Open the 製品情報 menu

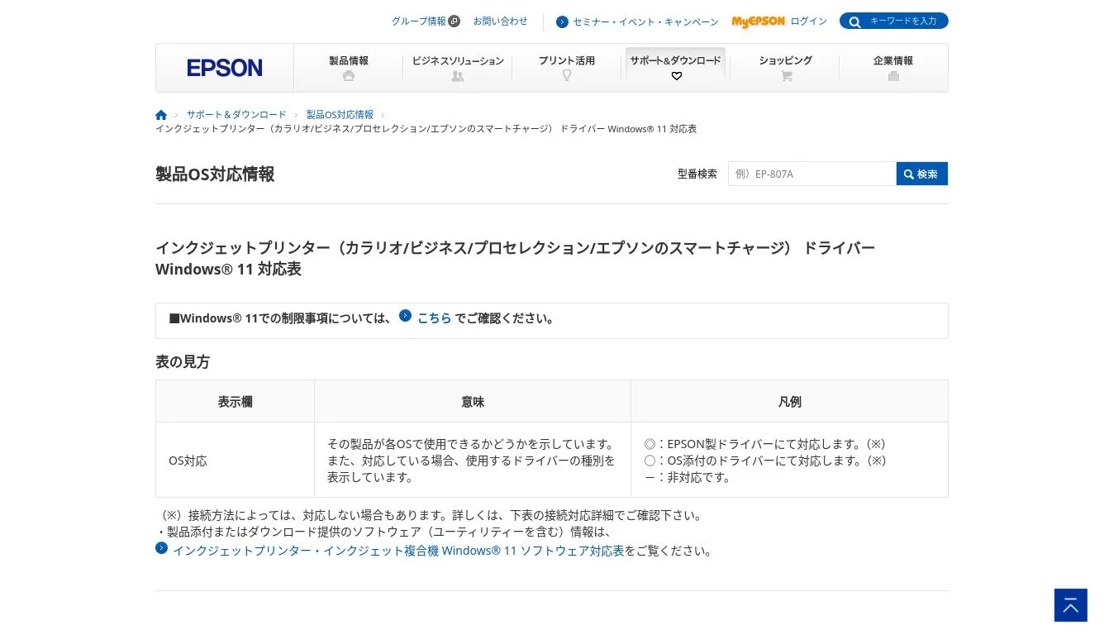tap(349, 68)
